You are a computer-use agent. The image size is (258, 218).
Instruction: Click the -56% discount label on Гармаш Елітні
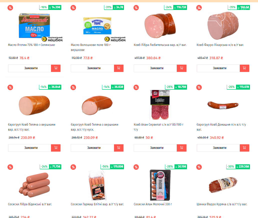pos(105,167)
